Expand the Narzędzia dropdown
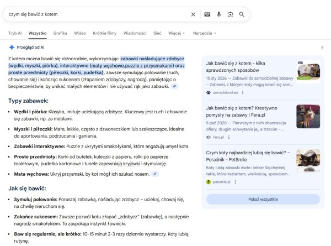331x246 pixels. (205, 33)
